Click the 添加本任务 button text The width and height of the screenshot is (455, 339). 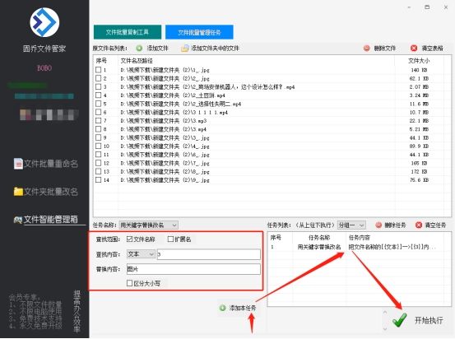coord(243,308)
